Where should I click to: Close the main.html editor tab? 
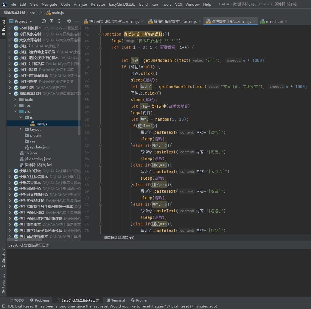286,21
